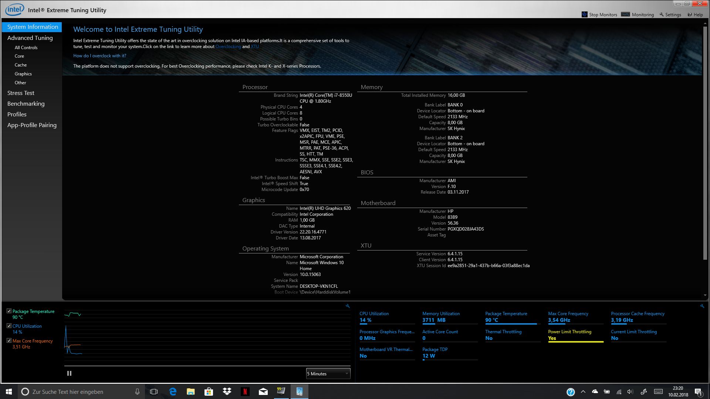The image size is (710, 399).
Task: Click wrench icon in monitor values panel
Action: coord(702,306)
